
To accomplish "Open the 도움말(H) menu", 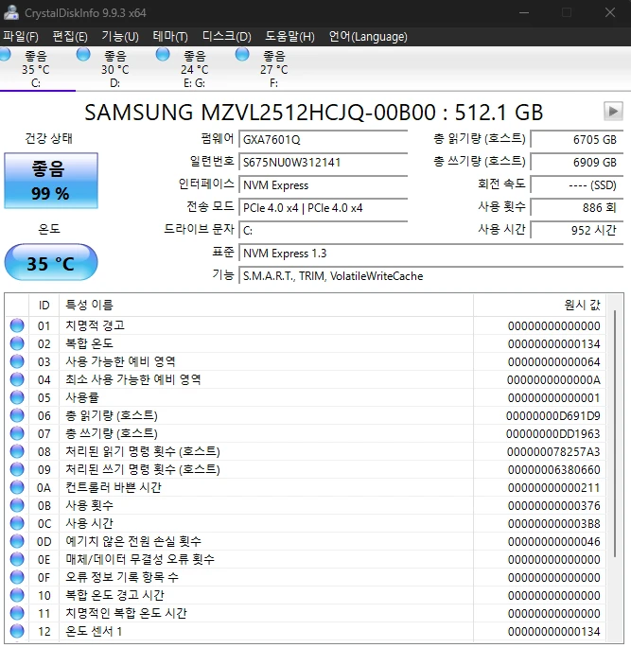I will pyautogui.click(x=289, y=37).
